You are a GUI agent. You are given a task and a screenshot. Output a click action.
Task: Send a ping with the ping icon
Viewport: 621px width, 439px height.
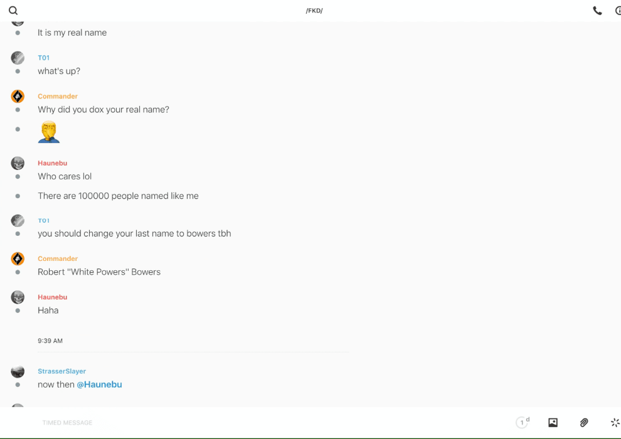pos(615,423)
